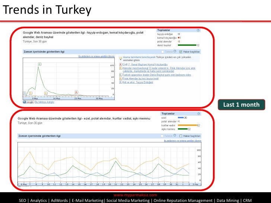Click kemal kılıçdaroğlu red total marker
Screen dimensions: 271x203
click(x=179, y=38)
